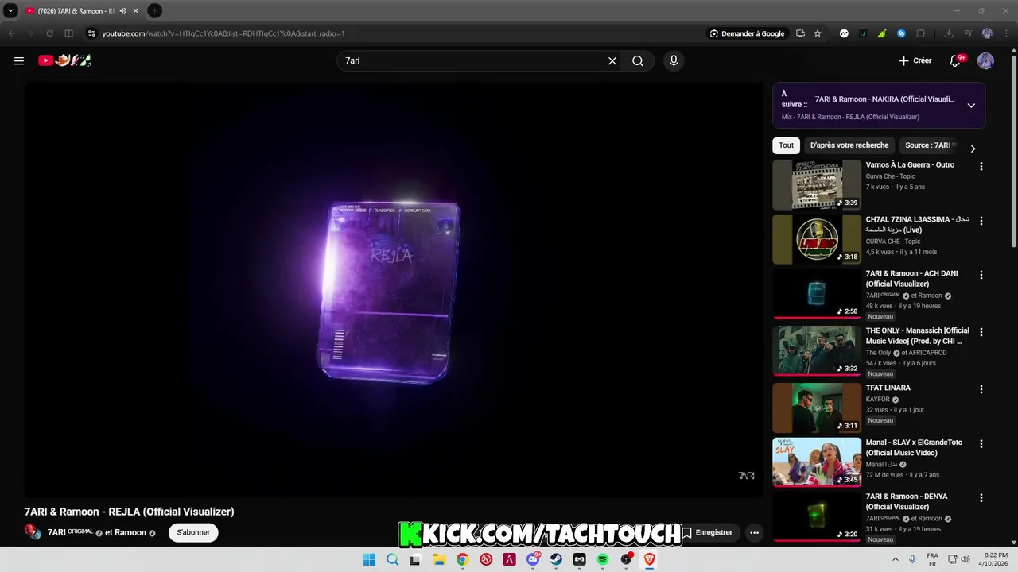Viewport: 1018px width, 572px height.
Task: Open media controls icon in toolbar
Action: 968,33
